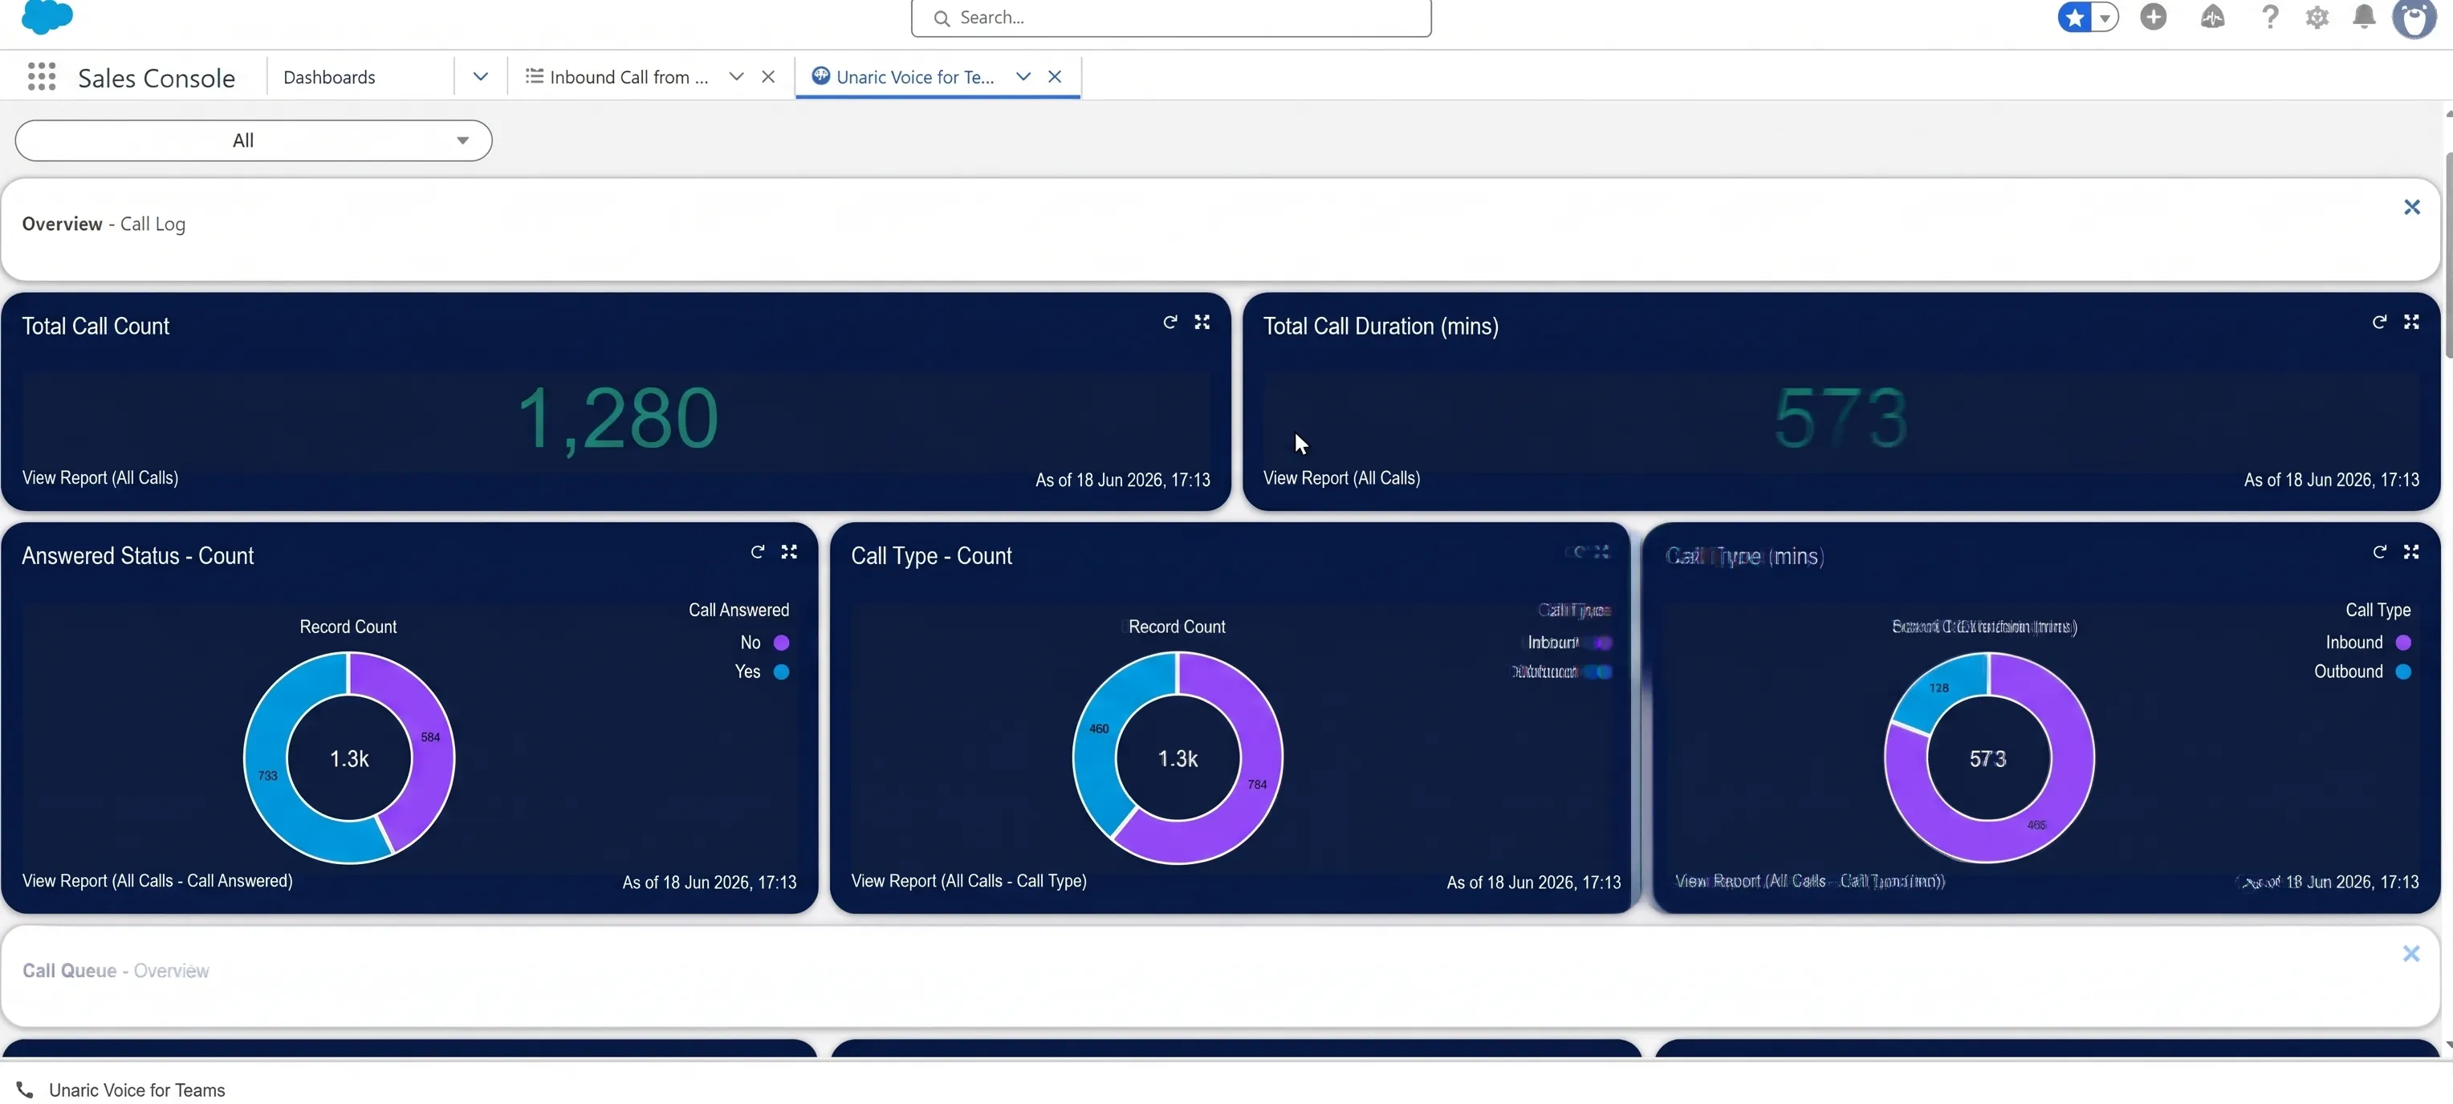Image resolution: width=2453 pixels, height=1104 pixels.
Task: Open the Setup gear icon
Action: click(2317, 17)
